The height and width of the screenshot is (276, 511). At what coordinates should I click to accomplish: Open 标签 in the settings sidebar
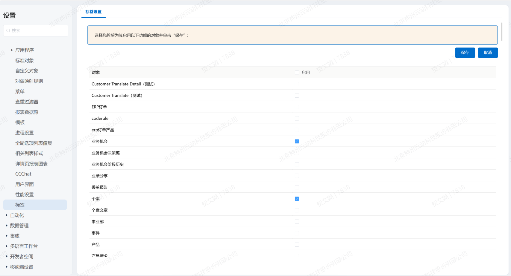(20, 205)
